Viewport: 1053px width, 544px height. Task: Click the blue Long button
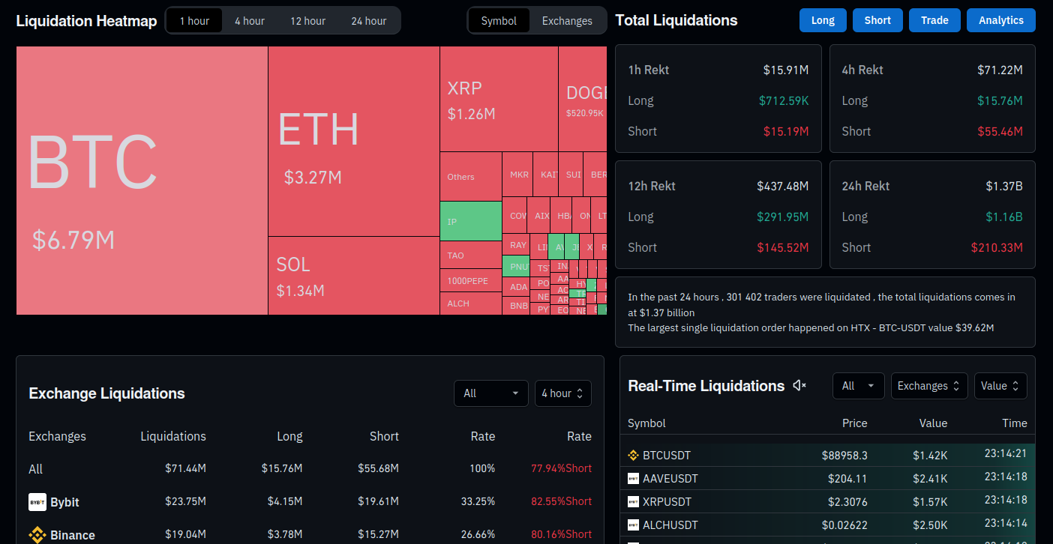tap(823, 21)
